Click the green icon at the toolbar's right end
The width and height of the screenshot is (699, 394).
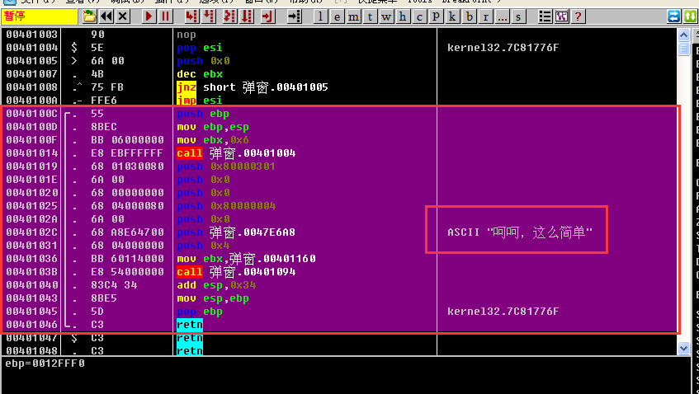pos(690,16)
